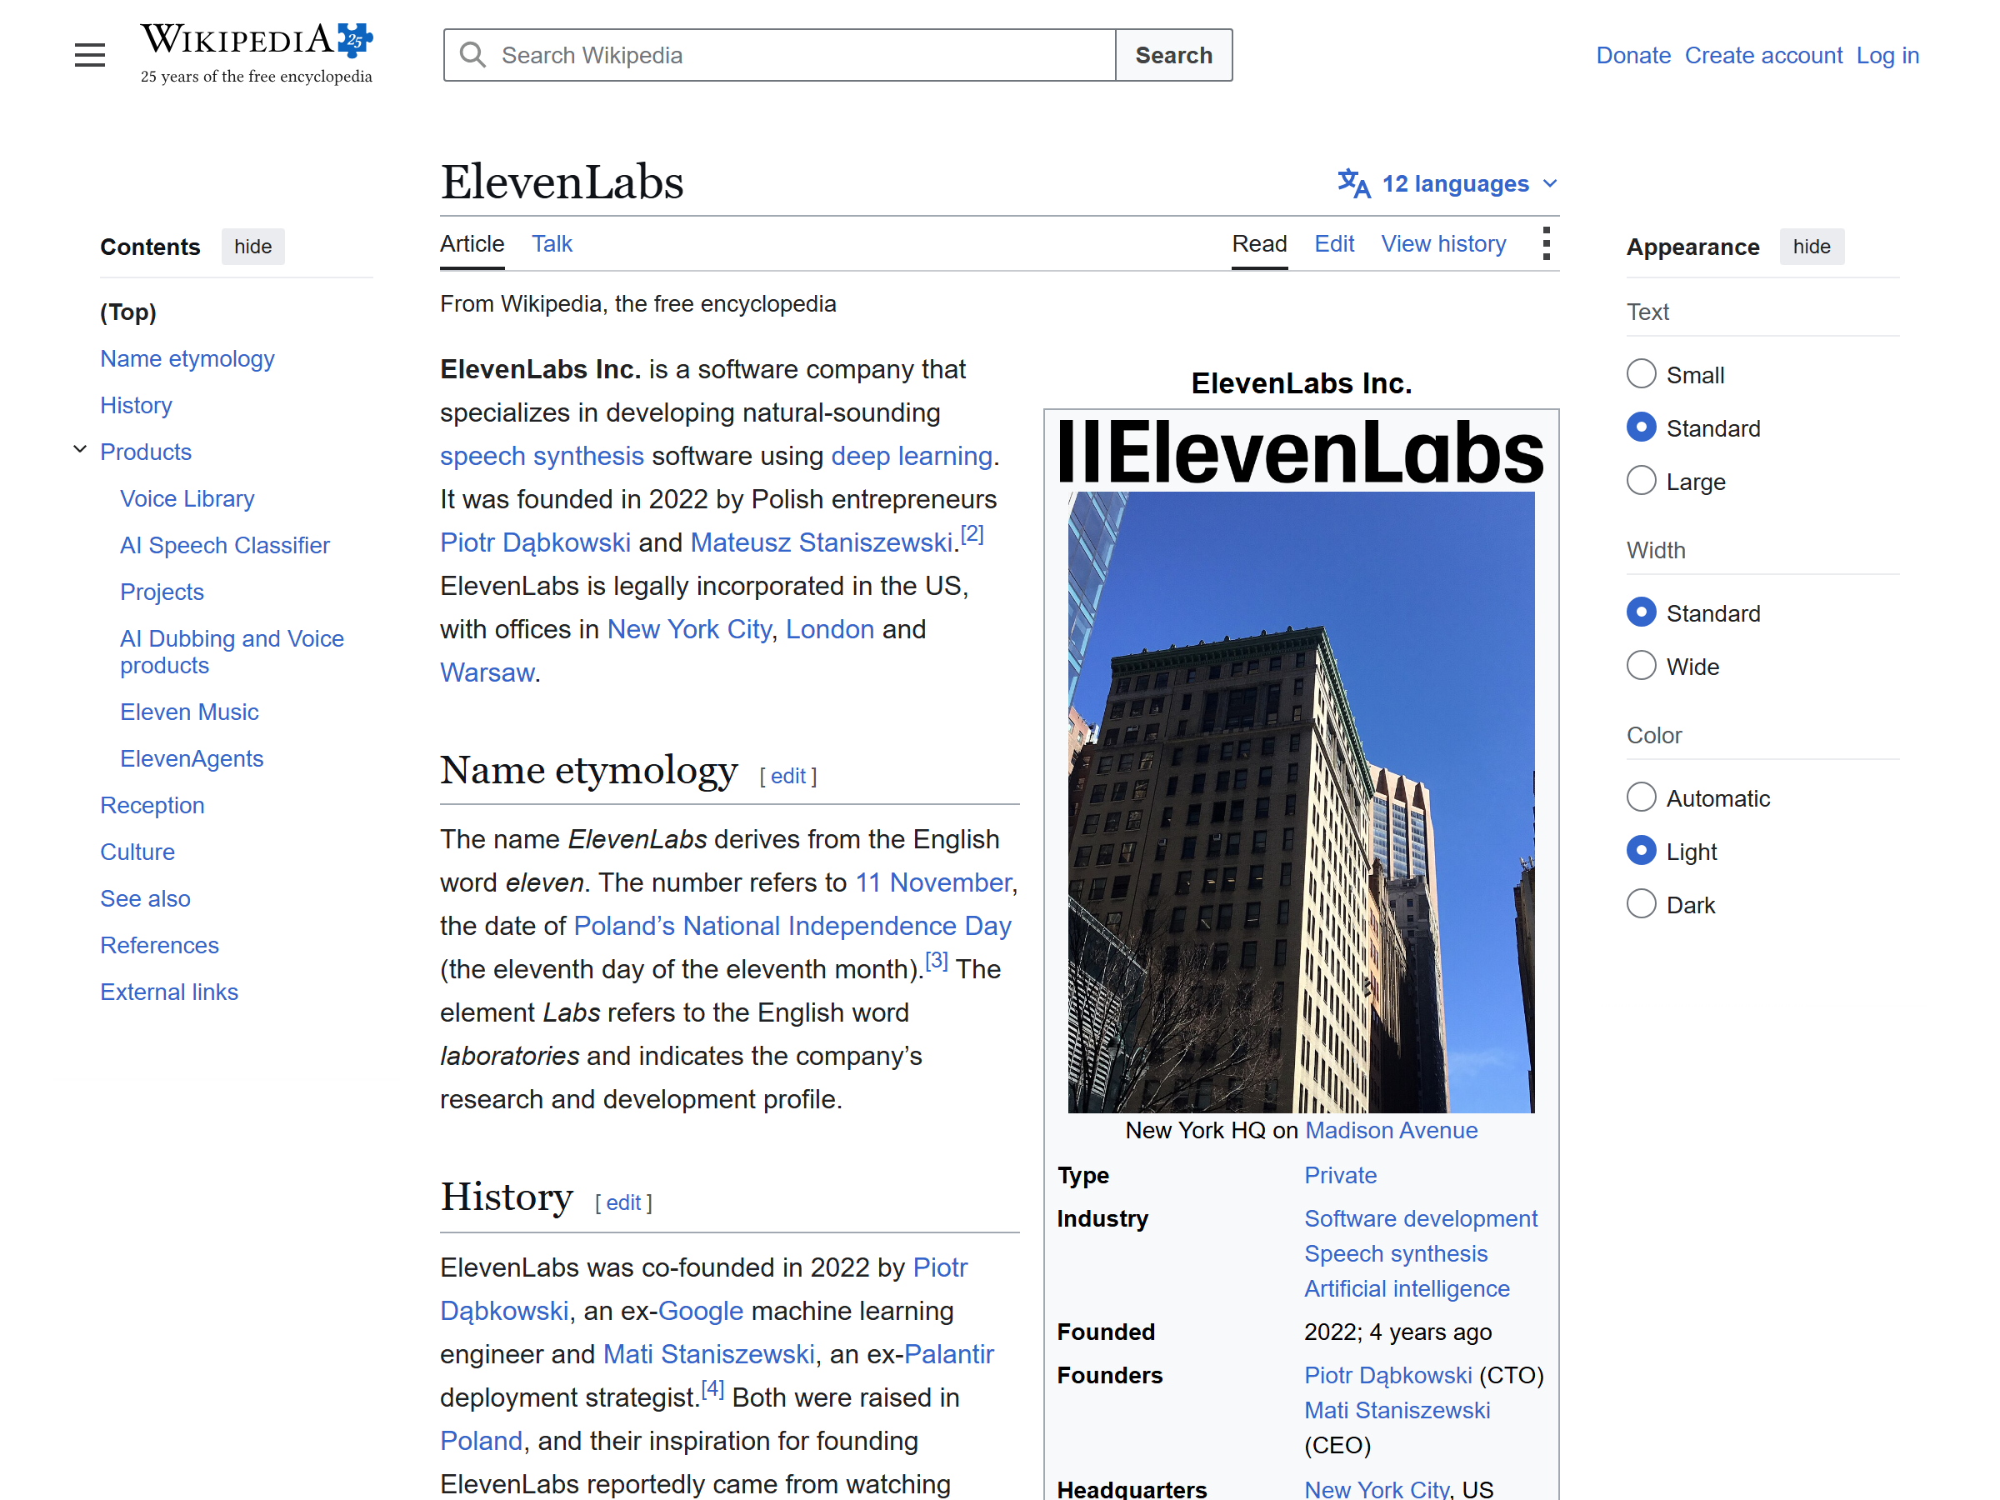2000x1500 pixels.
Task: Click Log in
Action: [x=1887, y=55]
